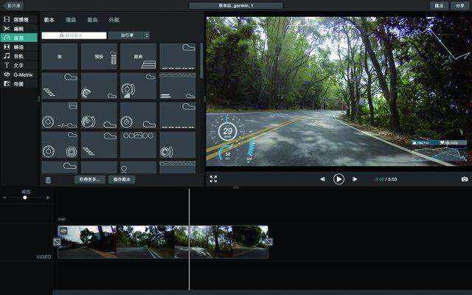
Task: Open the 文字 text panel
Action: pos(18,65)
